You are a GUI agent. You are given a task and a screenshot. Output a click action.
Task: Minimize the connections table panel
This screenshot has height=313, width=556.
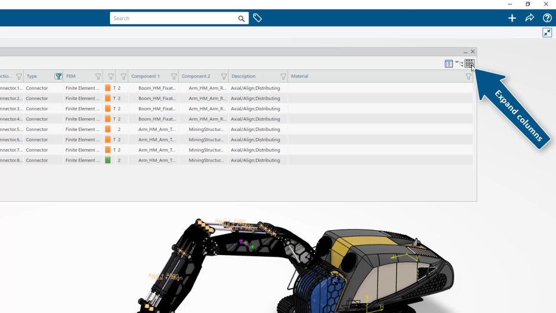[x=465, y=52]
